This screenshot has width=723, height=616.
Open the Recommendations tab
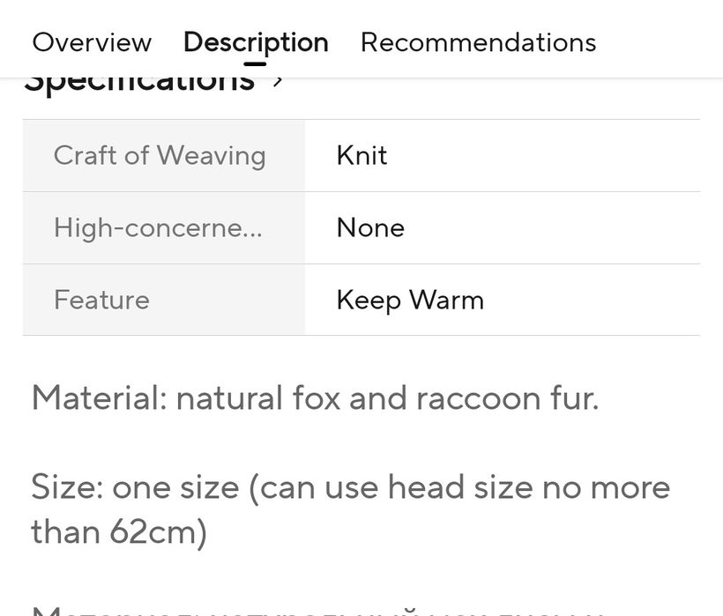click(x=478, y=42)
